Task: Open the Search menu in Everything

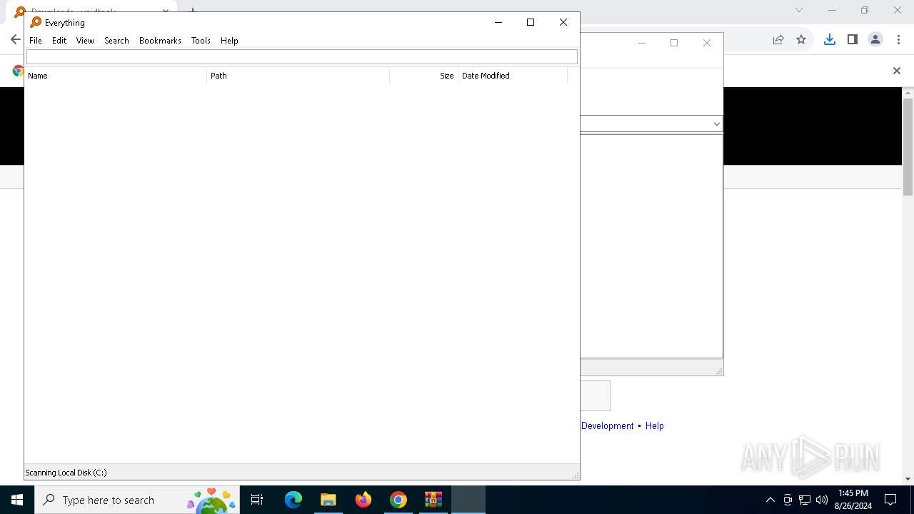Action: pos(116,41)
